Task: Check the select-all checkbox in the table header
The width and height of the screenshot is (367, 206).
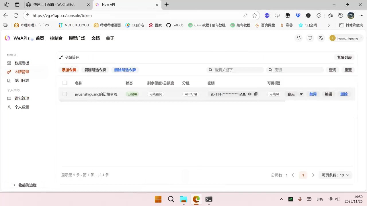Action: pyautogui.click(x=65, y=83)
